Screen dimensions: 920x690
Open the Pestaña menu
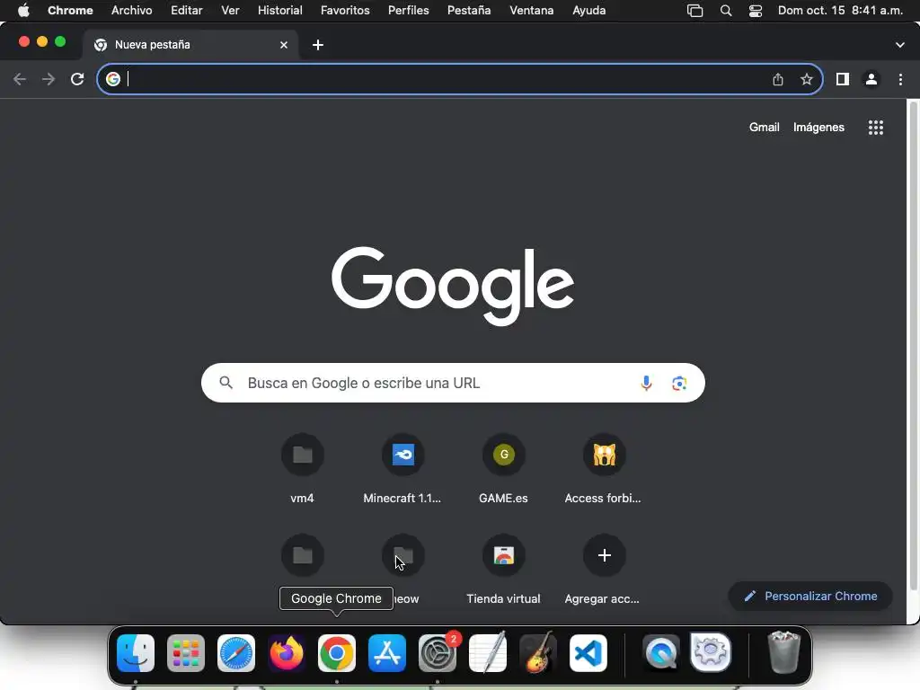pyautogui.click(x=469, y=11)
